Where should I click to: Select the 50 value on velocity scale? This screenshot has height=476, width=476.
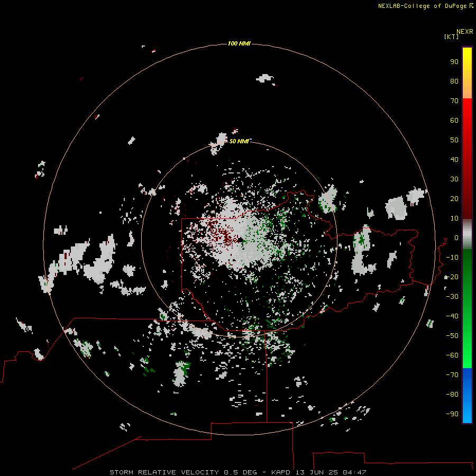tap(454, 140)
